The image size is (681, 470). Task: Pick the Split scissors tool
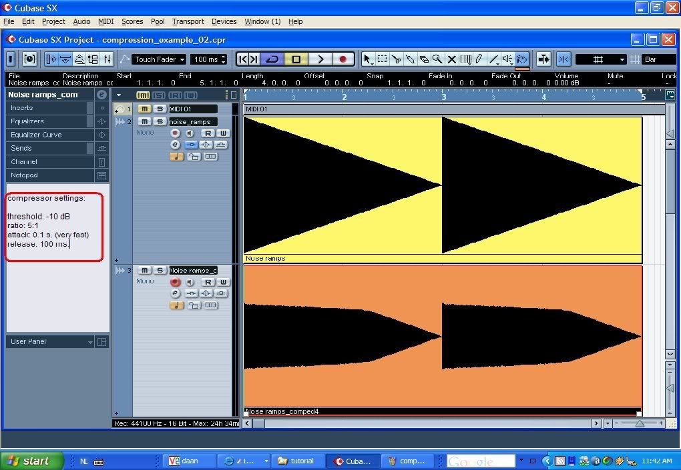[x=396, y=59]
